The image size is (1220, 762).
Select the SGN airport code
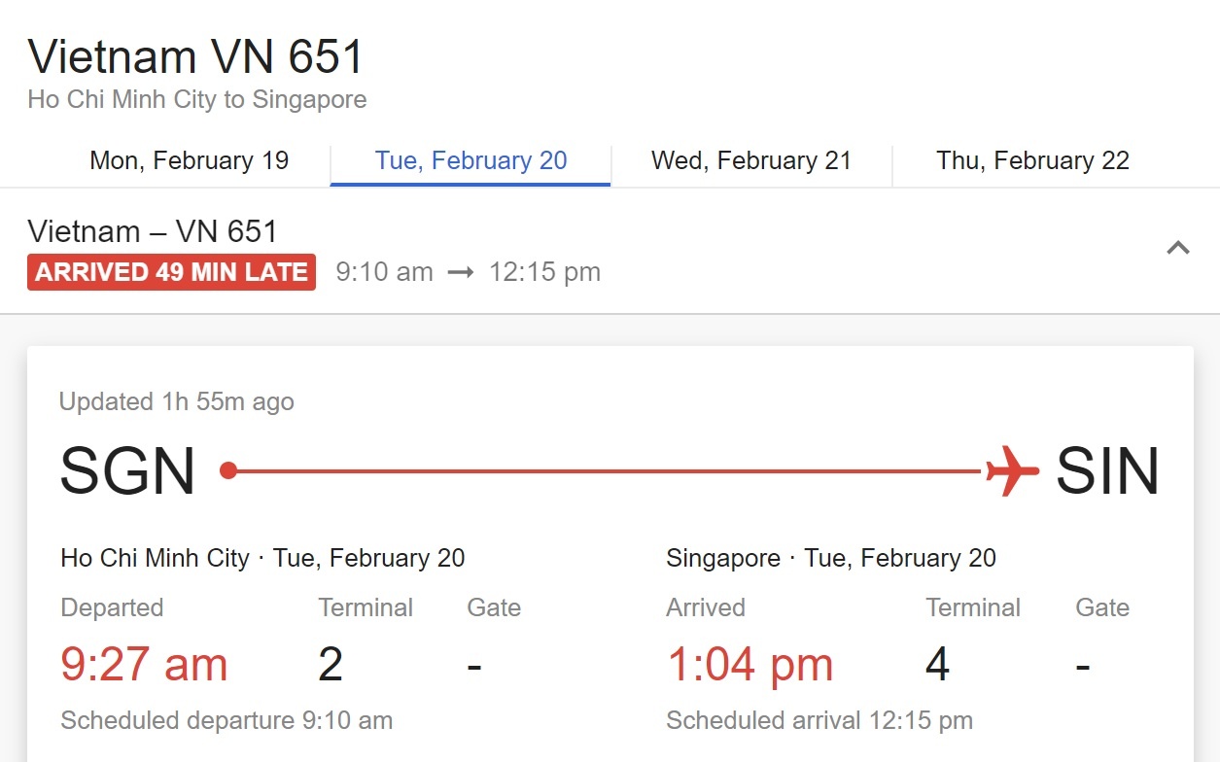tap(127, 471)
